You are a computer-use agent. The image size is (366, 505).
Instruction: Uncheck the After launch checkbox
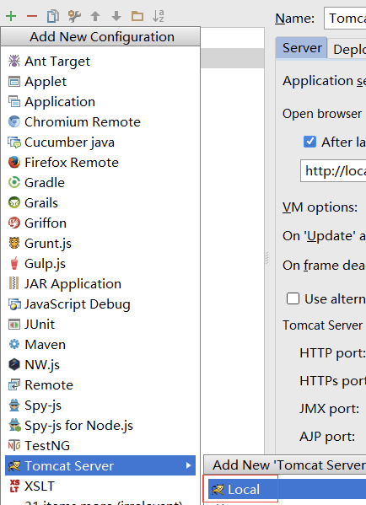pos(309,142)
